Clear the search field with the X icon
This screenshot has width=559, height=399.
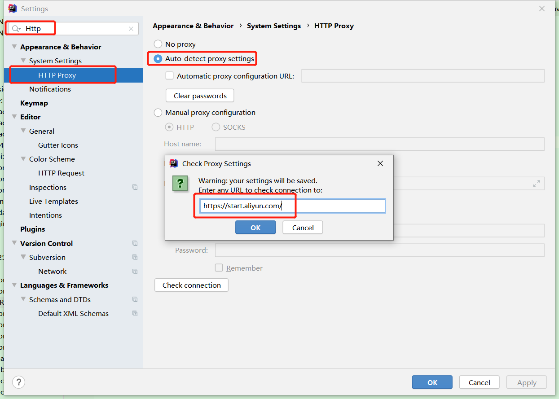(131, 29)
